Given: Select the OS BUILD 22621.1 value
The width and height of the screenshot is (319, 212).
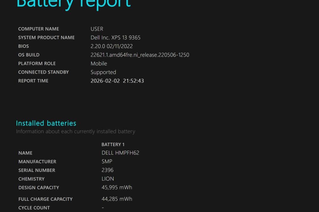Looking at the screenshot, I should tap(140, 55).
